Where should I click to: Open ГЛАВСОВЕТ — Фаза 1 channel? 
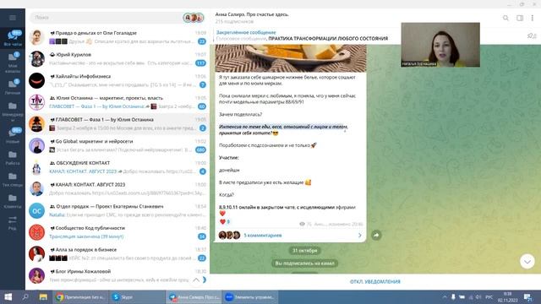117,124
